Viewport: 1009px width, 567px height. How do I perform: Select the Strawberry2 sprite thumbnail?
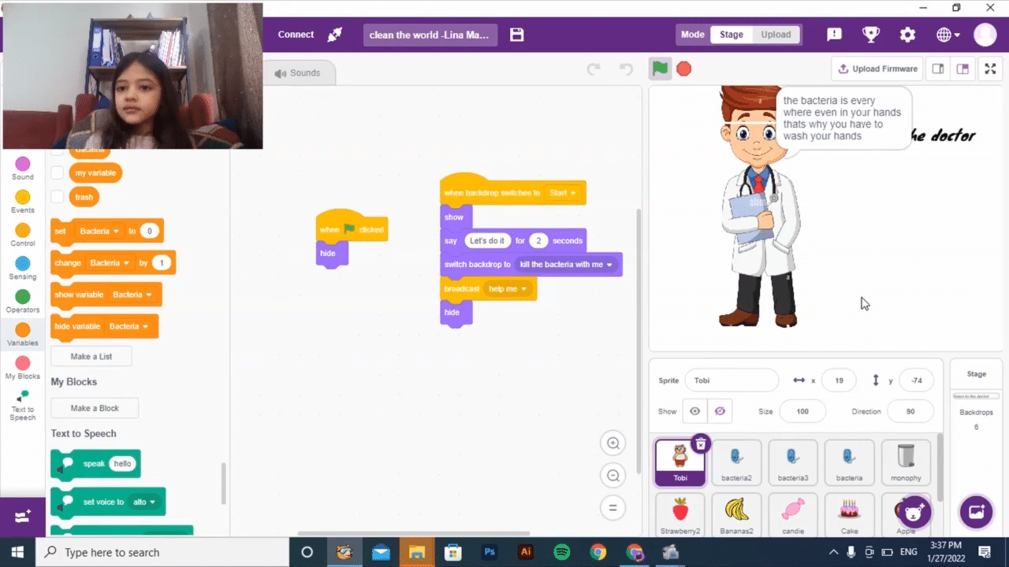click(680, 515)
